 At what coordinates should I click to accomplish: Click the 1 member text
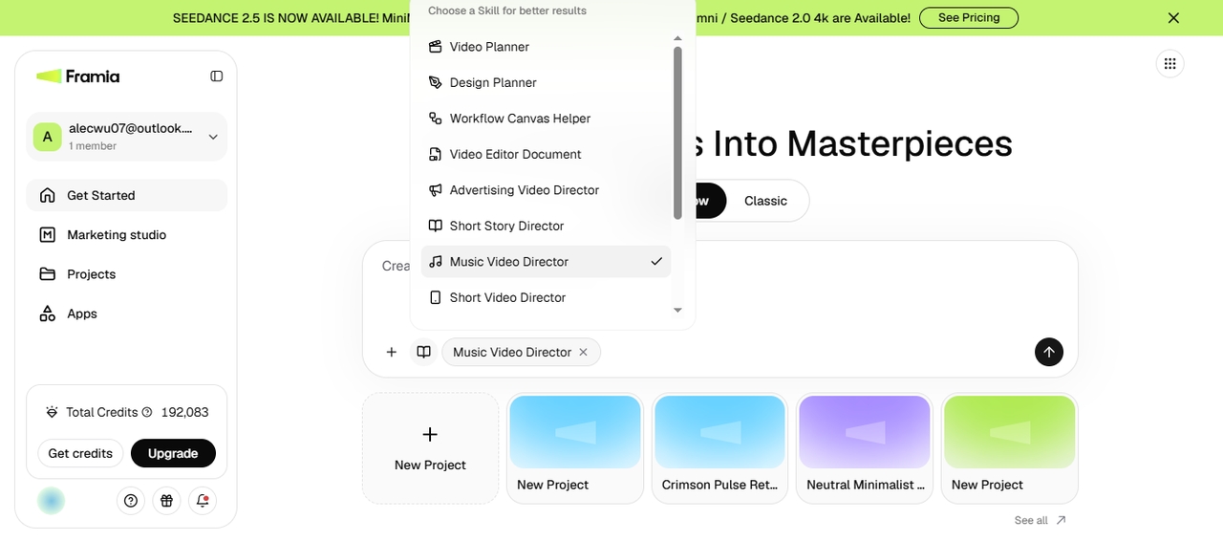point(93,146)
